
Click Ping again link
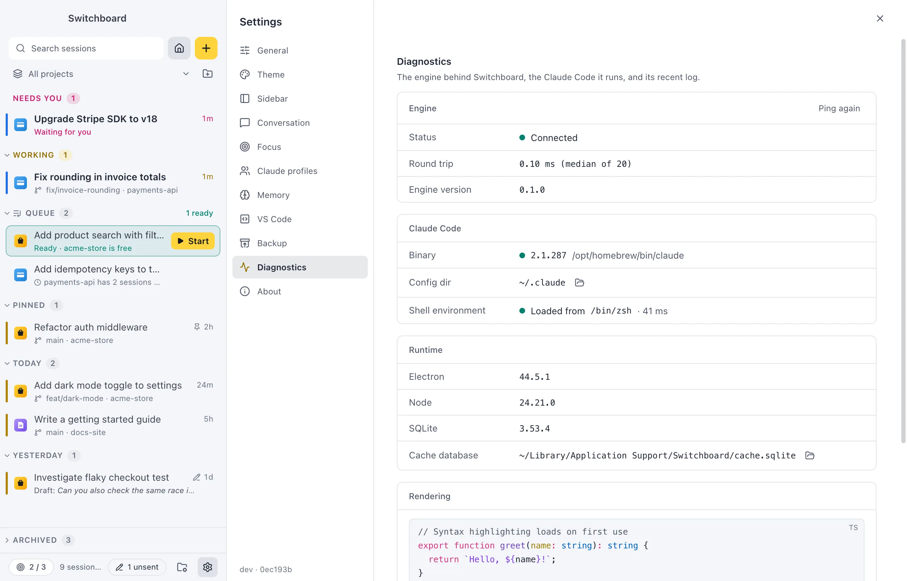(839, 108)
